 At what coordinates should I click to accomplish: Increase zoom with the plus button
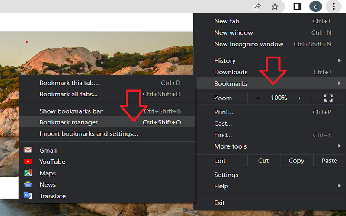[299, 98]
